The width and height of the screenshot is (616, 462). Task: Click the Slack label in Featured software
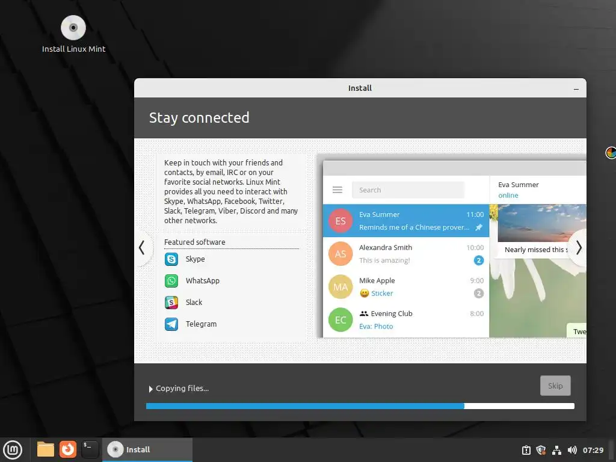click(x=194, y=303)
